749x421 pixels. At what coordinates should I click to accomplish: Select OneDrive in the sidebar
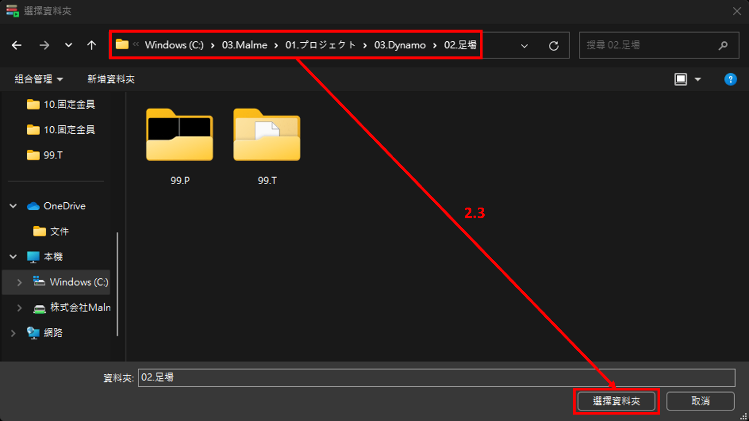[x=57, y=206]
